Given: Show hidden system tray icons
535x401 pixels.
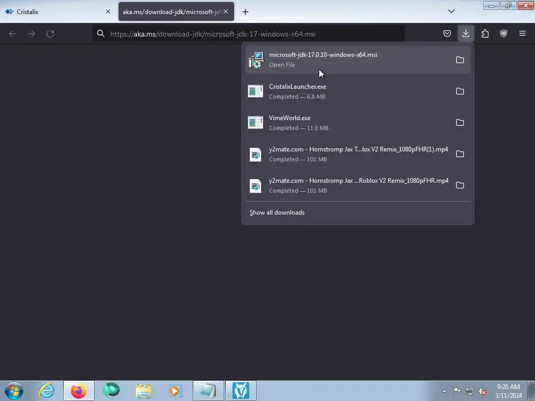Looking at the screenshot, I should tap(444, 391).
